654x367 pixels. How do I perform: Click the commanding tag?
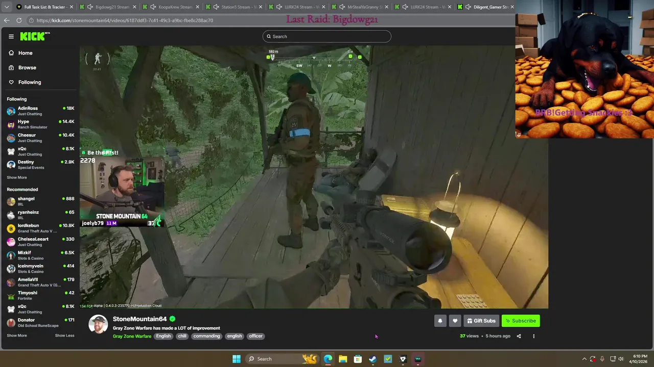(206, 336)
